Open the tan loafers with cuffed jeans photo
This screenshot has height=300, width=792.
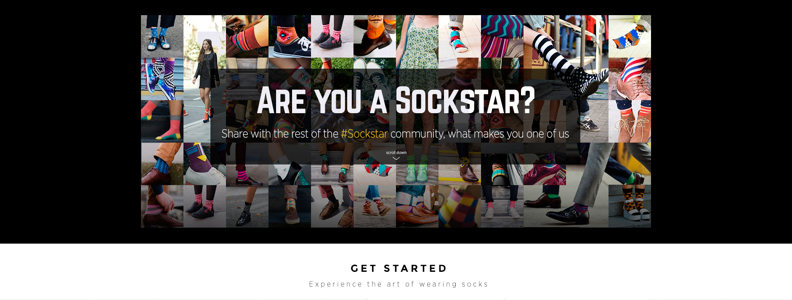tap(417, 206)
